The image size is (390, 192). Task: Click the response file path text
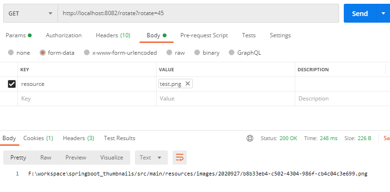[198, 174]
